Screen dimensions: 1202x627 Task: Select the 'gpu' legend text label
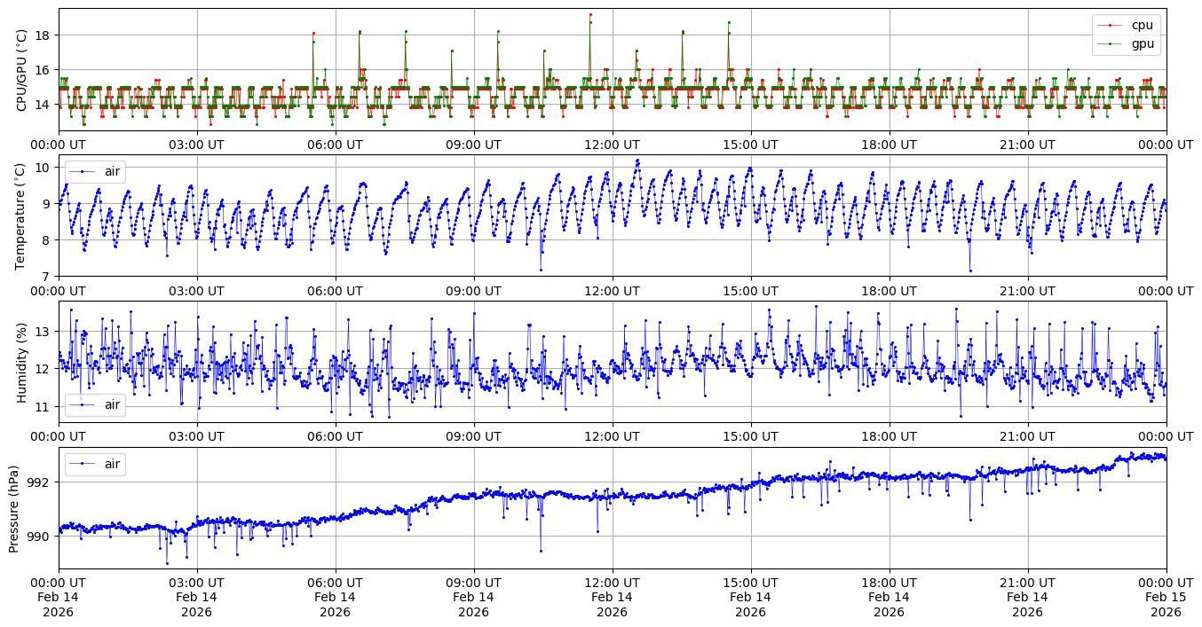tap(1143, 43)
